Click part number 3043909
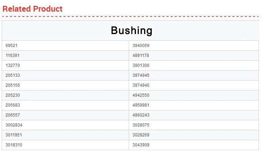 pyautogui.click(x=141, y=145)
